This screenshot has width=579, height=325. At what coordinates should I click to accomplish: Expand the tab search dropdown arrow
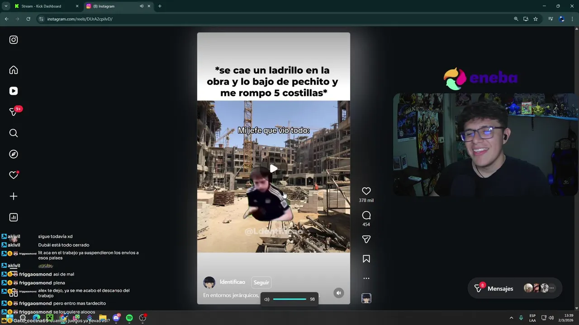click(x=6, y=6)
